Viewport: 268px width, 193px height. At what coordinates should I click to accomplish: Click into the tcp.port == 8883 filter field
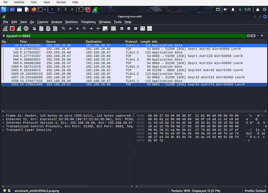click(x=126, y=36)
